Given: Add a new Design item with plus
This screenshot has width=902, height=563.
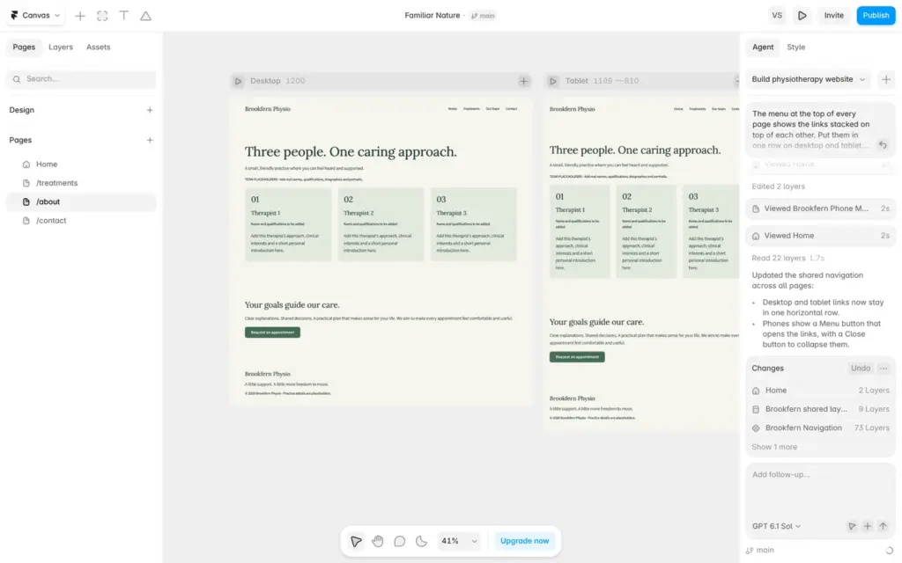Looking at the screenshot, I should coord(150,110).
